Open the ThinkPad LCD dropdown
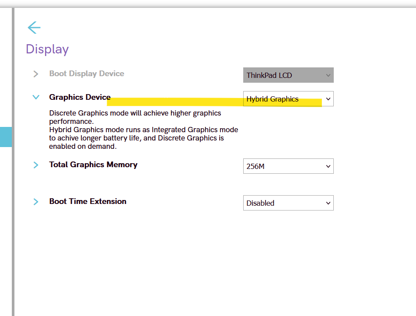This screenshot has width=416, height=316. 288,75
